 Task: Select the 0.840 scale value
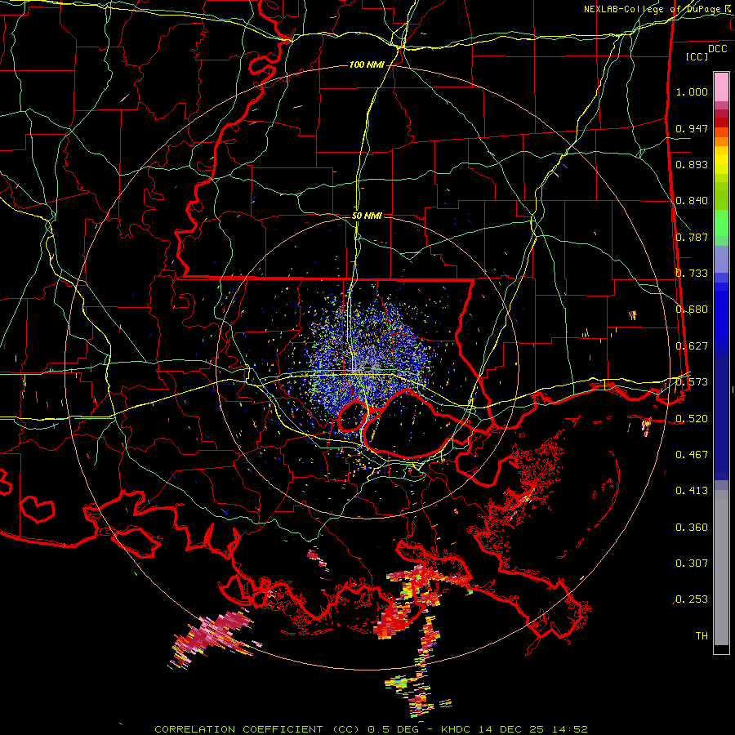(692, 201)
